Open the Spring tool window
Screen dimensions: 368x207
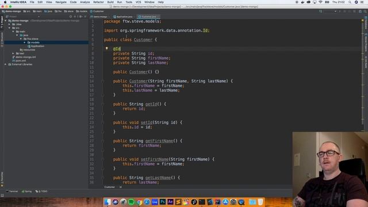click(26, 191)
